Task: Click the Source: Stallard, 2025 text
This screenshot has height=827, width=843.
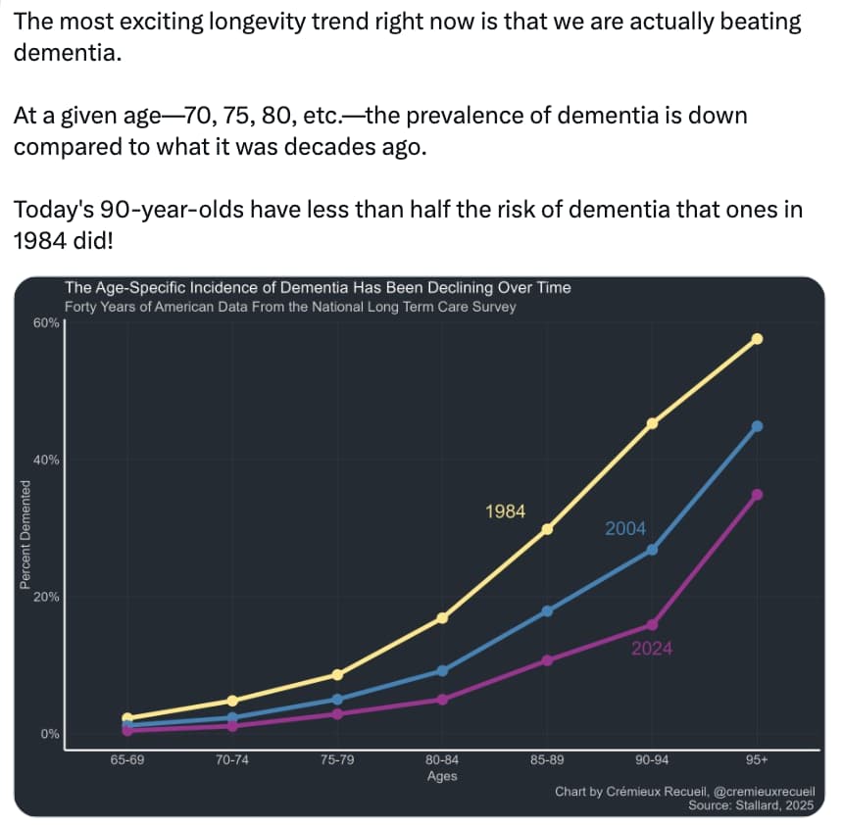Action: 751,805
